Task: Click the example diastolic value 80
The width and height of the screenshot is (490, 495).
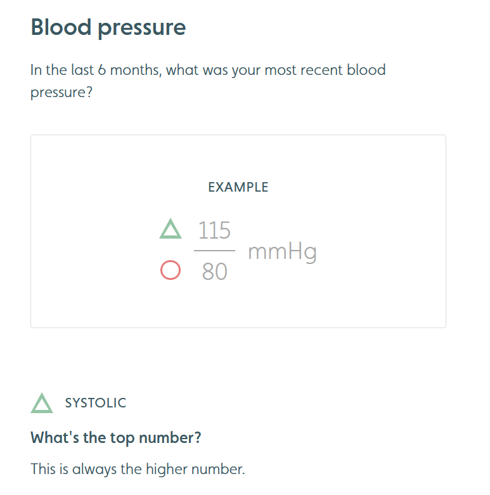Action: click(x=214, y=271)
